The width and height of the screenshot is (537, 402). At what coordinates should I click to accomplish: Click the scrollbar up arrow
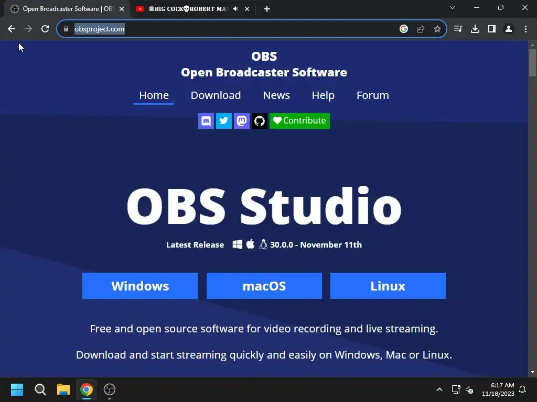(532, 45)
